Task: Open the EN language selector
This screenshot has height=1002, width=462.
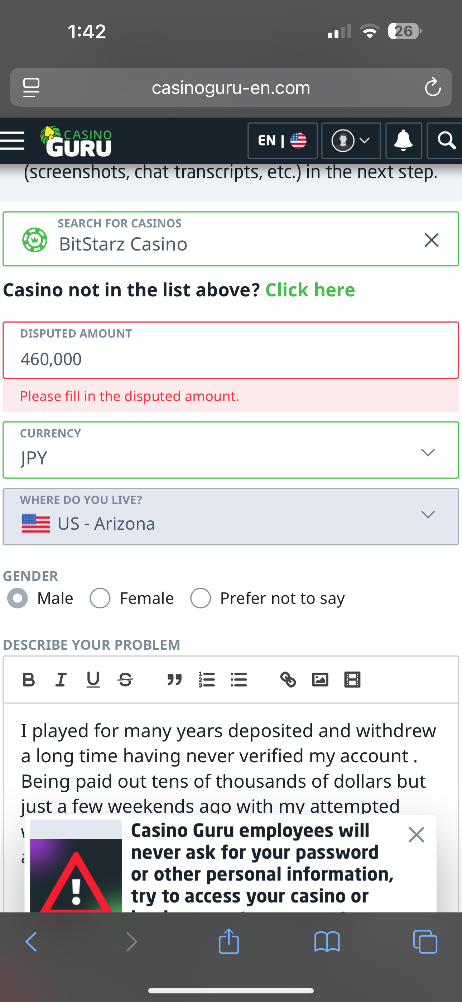Action: click(282, 140)
